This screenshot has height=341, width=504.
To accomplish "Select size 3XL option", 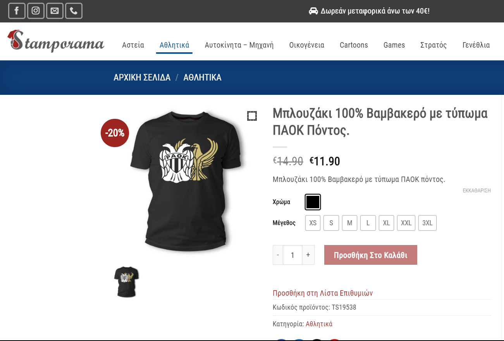I will tap(427, 223).
